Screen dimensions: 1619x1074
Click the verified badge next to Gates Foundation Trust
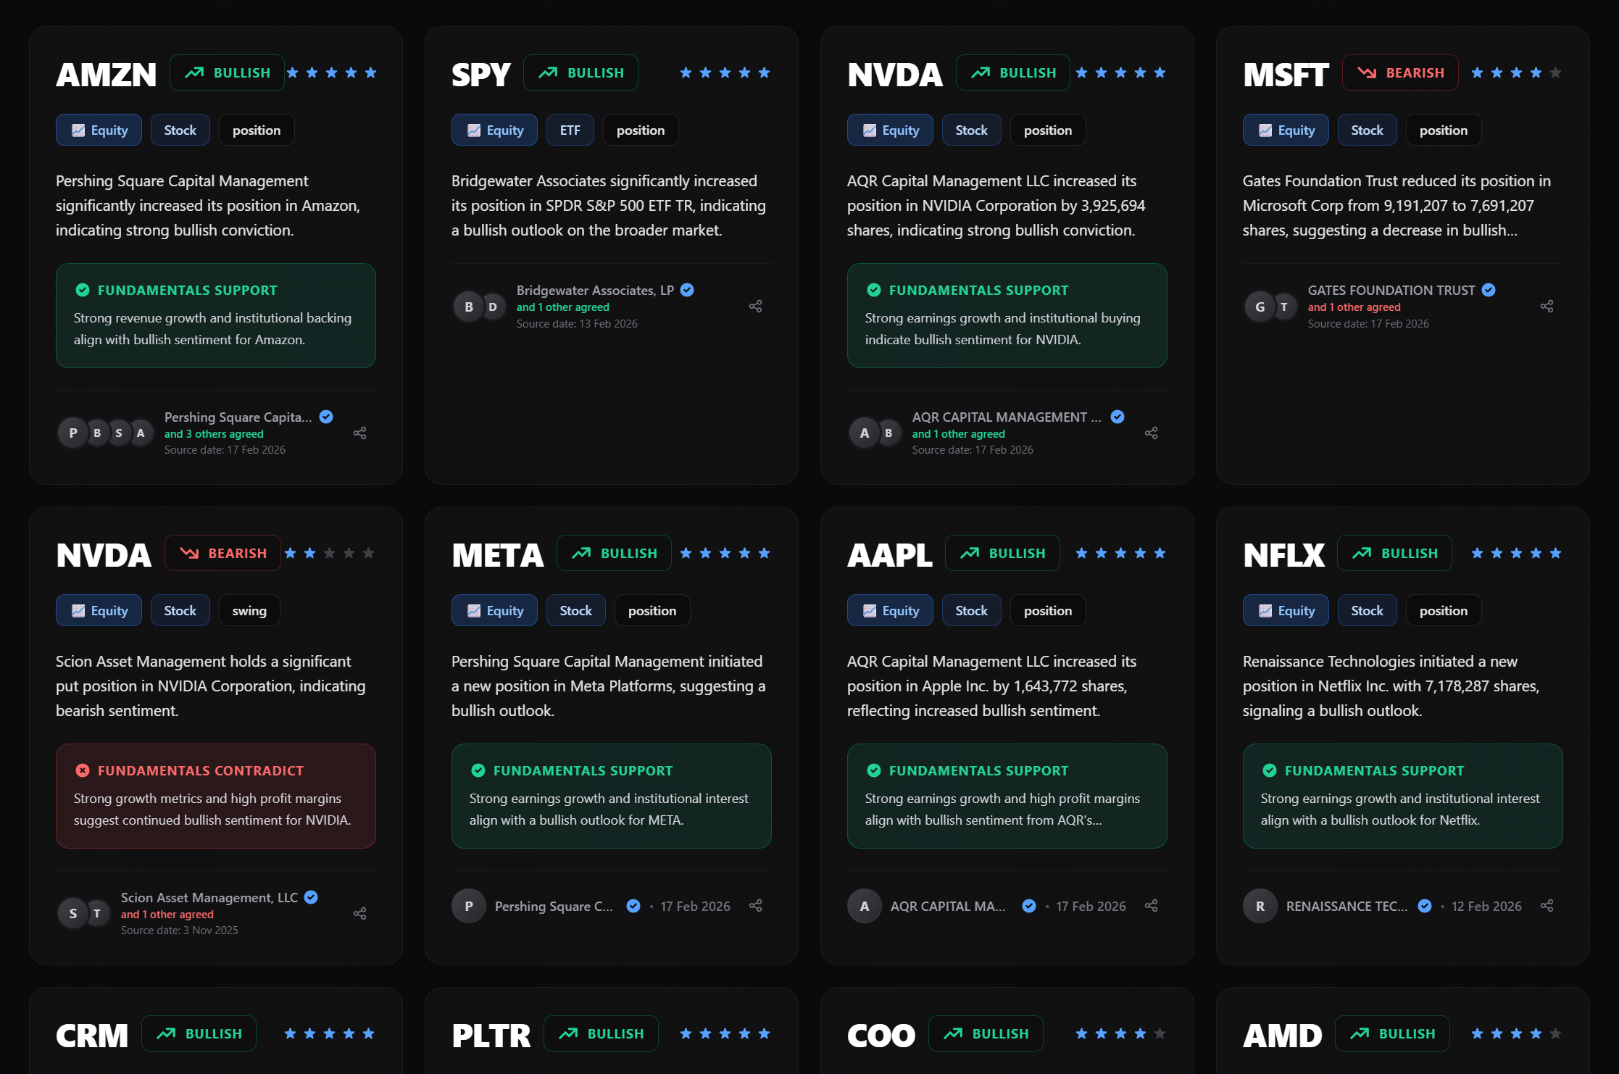[1489, 290]
